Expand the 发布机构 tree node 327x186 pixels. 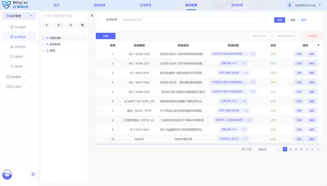(x=43, y=45)
